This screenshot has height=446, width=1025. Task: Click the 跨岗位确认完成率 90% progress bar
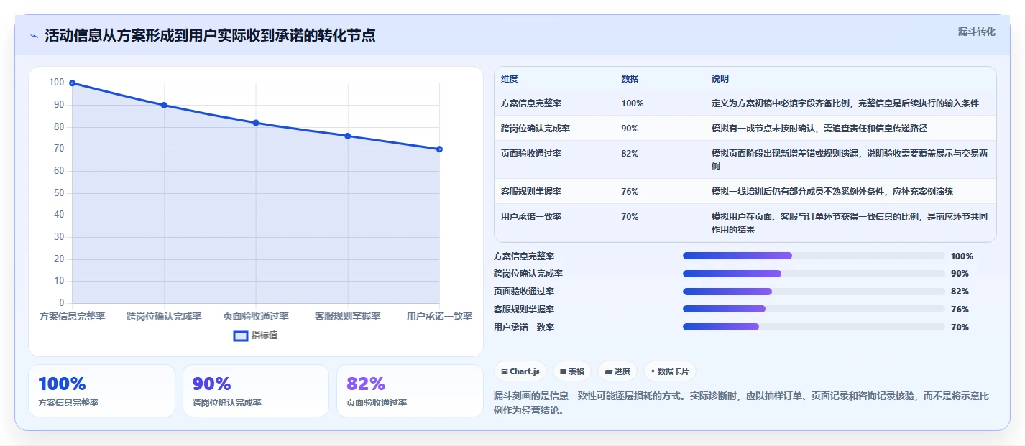(814, 274)
